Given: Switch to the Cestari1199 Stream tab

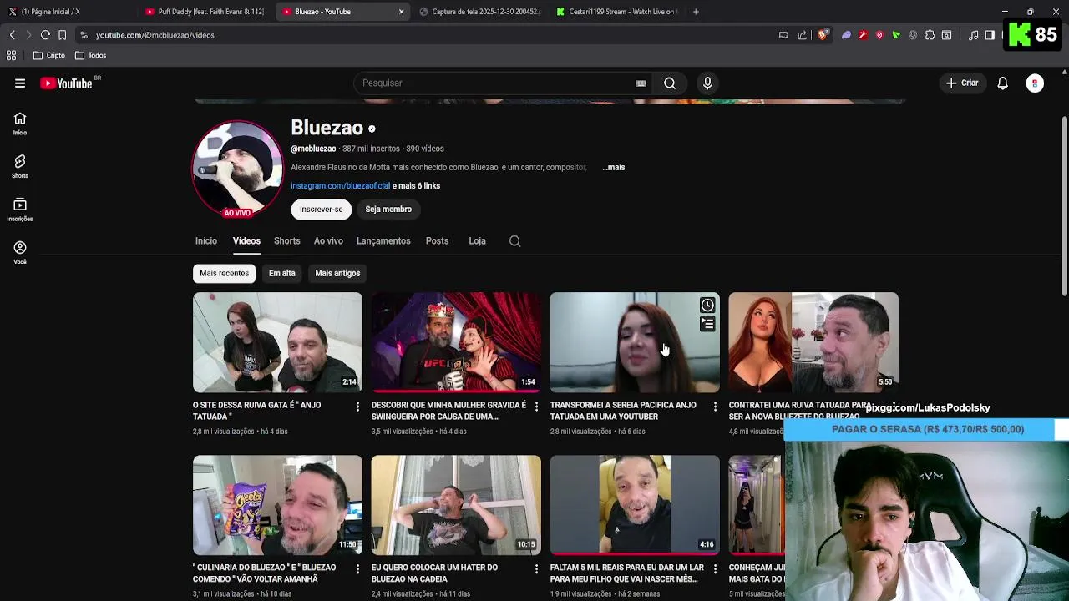Looking at the screenshot, I should tap(616, 12).
